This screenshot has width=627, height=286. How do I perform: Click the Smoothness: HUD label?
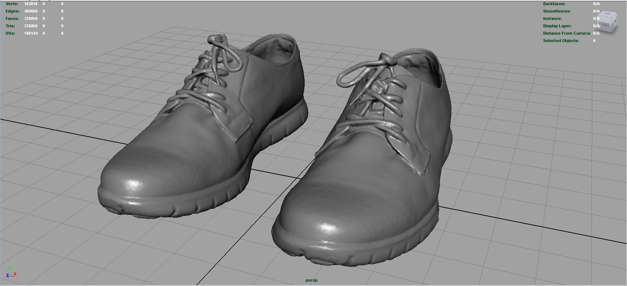point(557,11)
